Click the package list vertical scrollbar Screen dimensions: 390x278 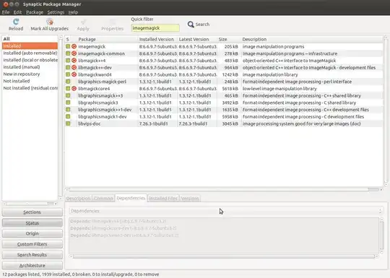tap(386, 110)
